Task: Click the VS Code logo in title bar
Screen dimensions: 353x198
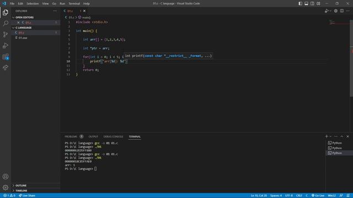Action: [x=4, y=3]
